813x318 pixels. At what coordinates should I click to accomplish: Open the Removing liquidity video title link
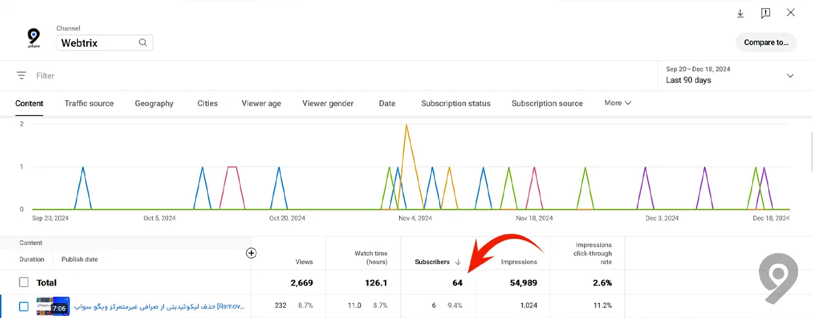pyautogui.click(x=159, y=306)
